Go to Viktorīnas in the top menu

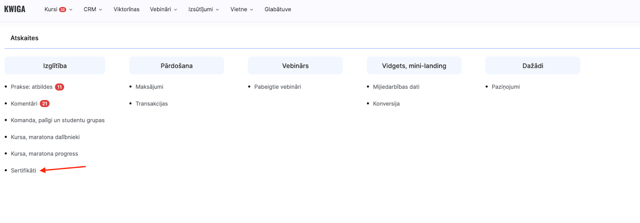(126, 9)
